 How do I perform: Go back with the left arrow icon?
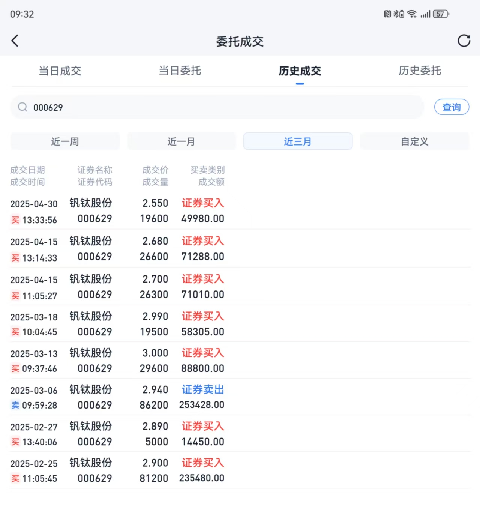(15, 41)
